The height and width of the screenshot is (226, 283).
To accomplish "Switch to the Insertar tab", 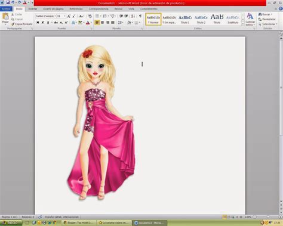I will tap(33, 9).
